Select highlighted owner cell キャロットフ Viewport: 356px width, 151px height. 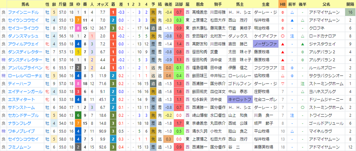[x=240, y=100]
